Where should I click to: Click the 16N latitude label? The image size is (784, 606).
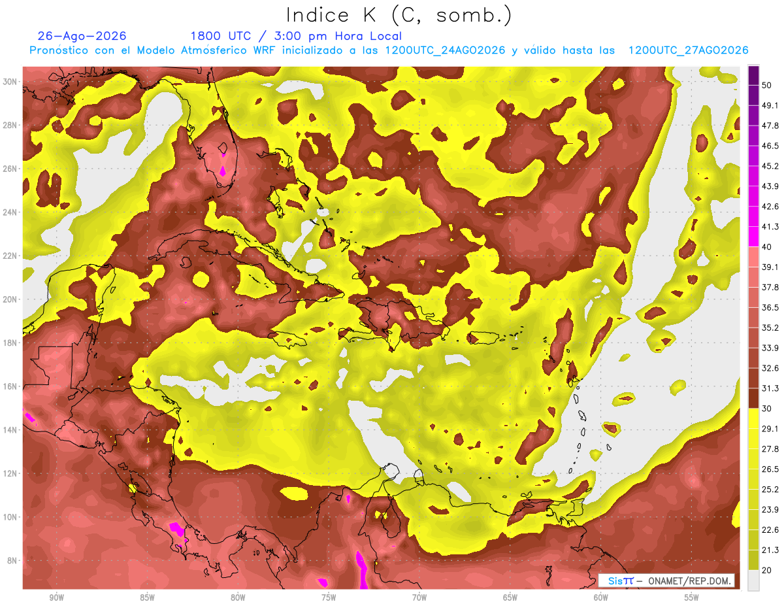point(10,386)
